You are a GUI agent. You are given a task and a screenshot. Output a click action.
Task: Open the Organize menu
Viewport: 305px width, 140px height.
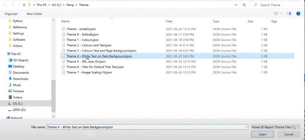pyautogui.click(x=12, y=14)
